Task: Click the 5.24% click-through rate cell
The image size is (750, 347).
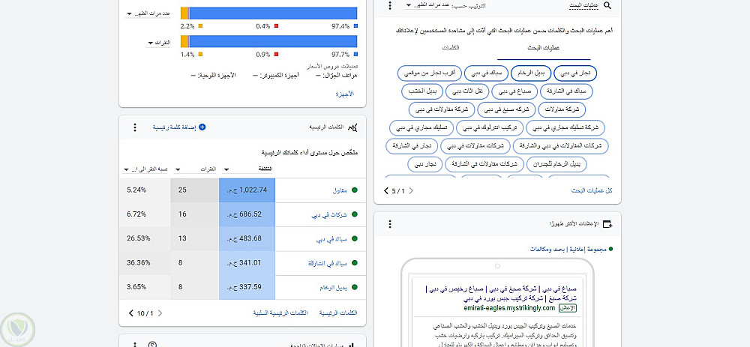Action: (x=145, y=190)
